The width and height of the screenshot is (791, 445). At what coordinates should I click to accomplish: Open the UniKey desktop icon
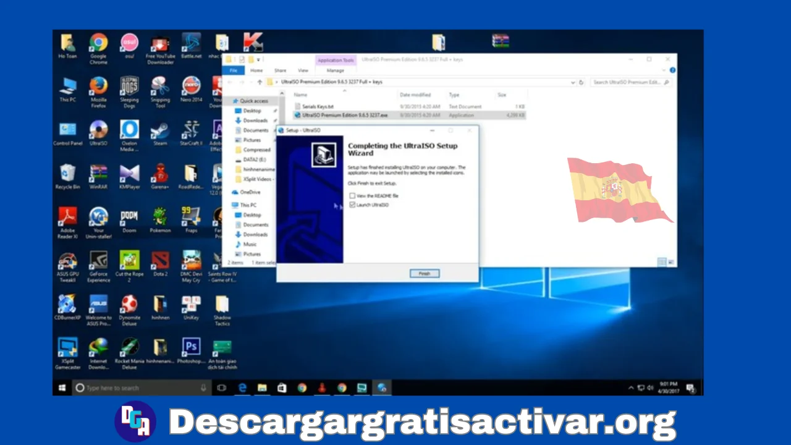(192, 308)
